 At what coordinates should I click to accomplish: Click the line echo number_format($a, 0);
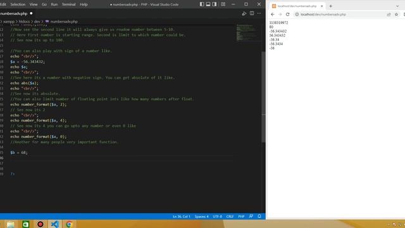pos(38,137)
